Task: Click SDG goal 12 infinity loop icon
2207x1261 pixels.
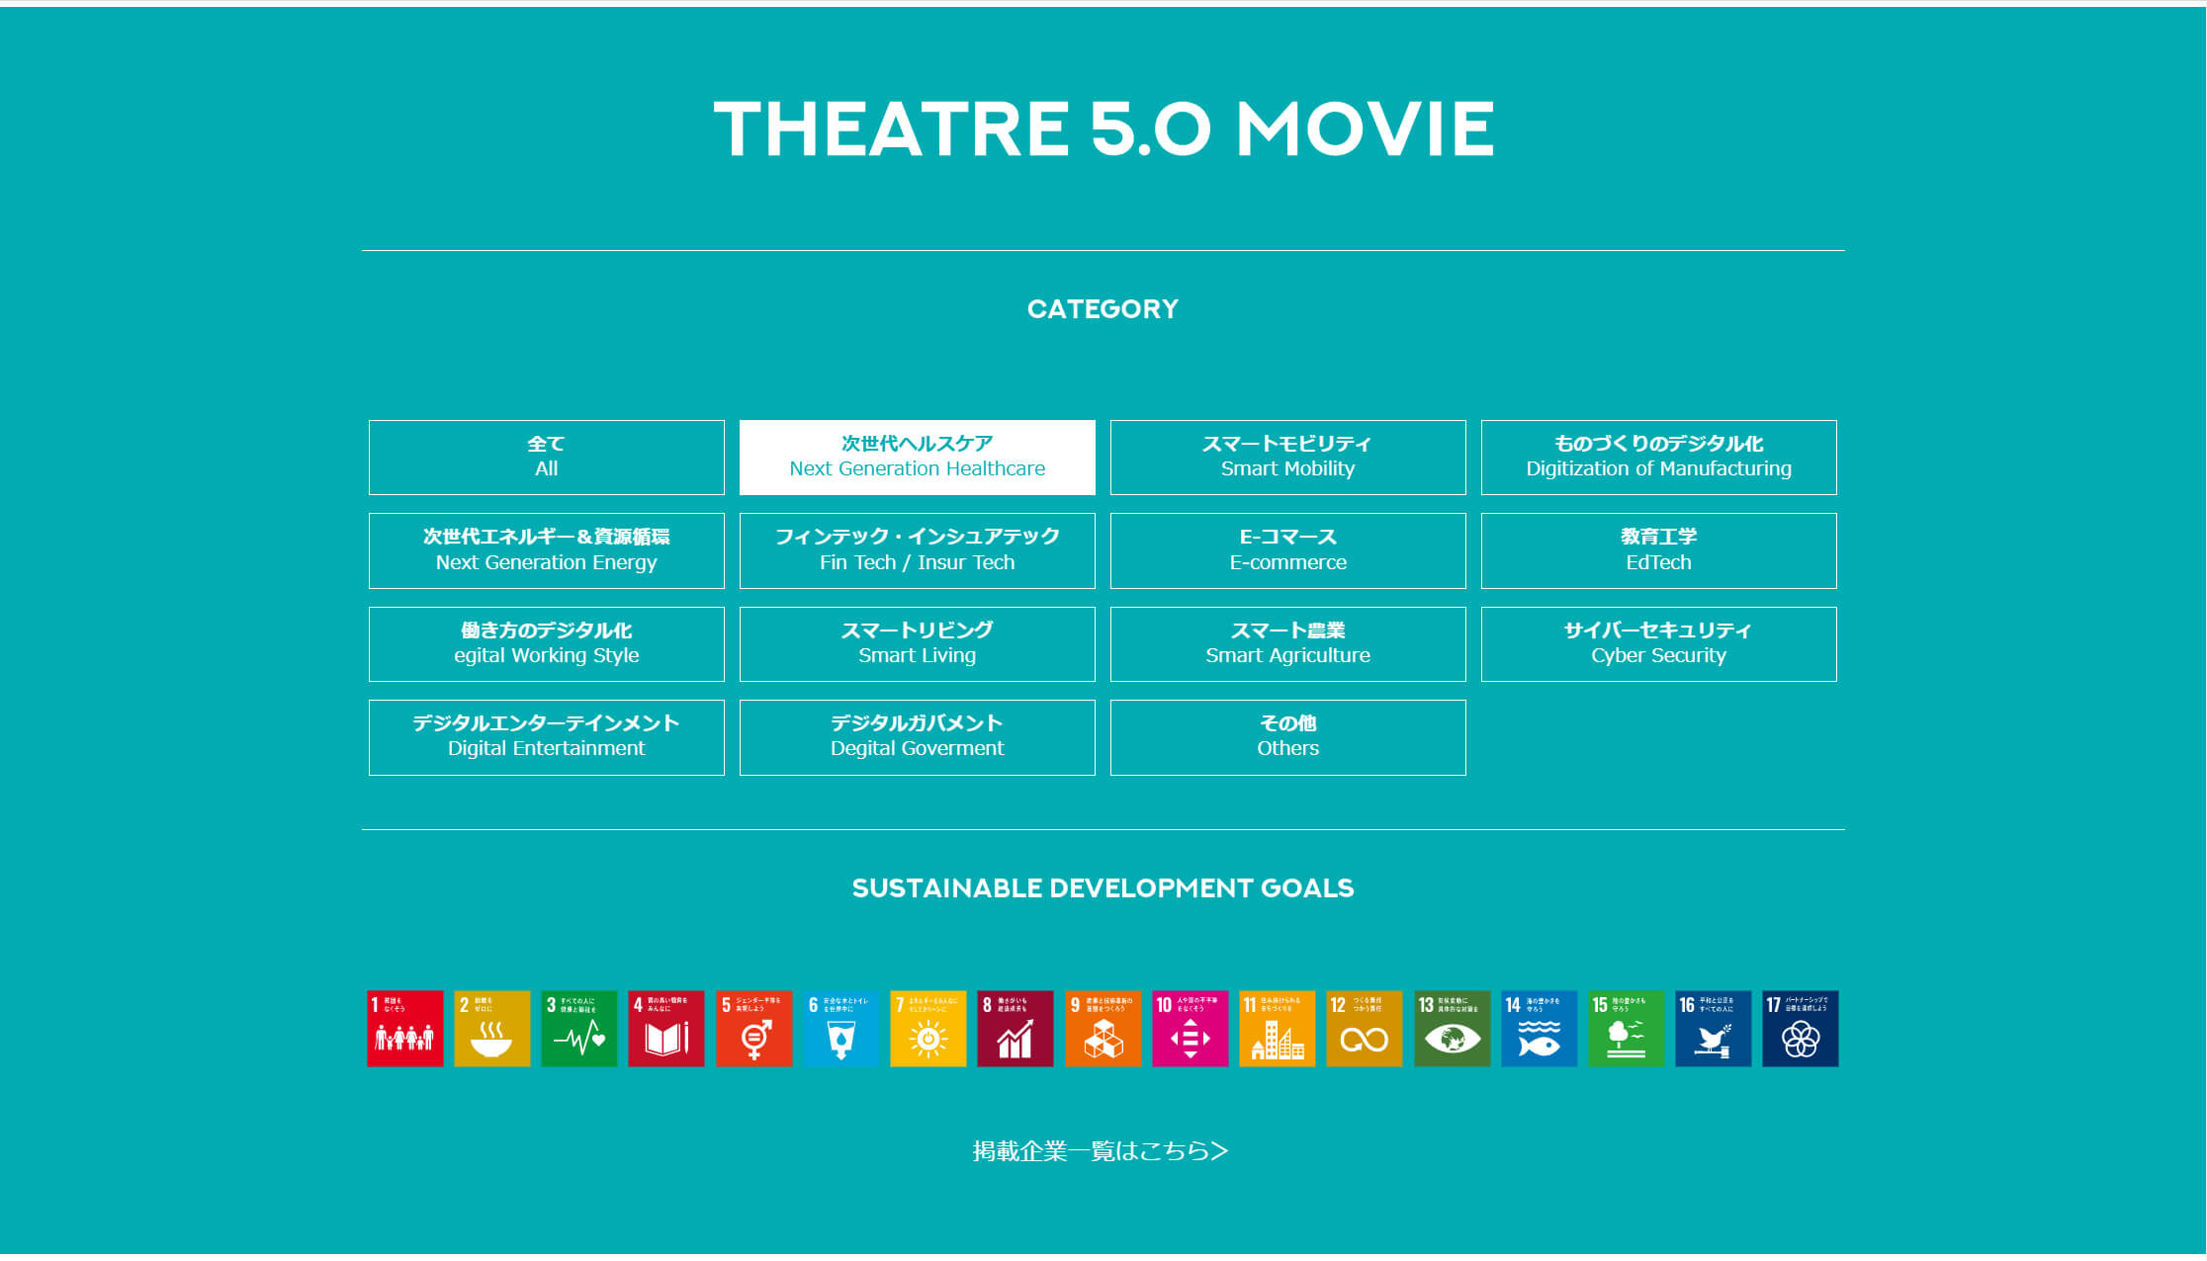Action: coord(1364,1028)
